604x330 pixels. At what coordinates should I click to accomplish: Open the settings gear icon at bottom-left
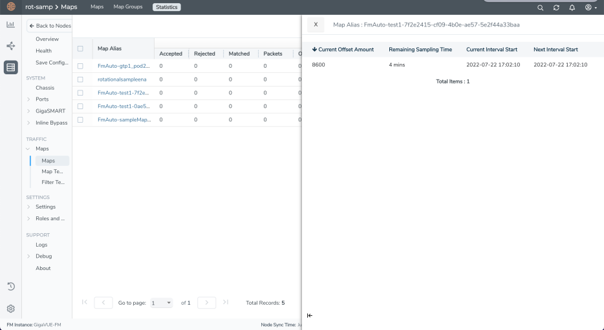pos(11,309)
